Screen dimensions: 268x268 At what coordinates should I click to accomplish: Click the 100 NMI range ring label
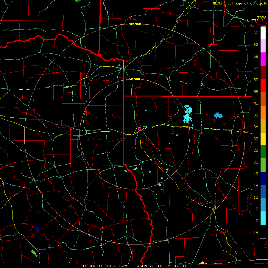135,24
